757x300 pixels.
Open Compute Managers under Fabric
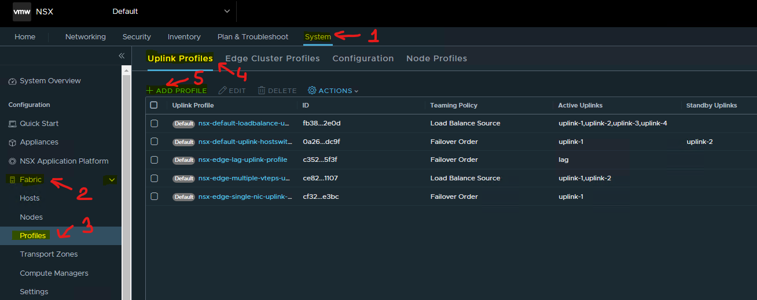point(54,273)
